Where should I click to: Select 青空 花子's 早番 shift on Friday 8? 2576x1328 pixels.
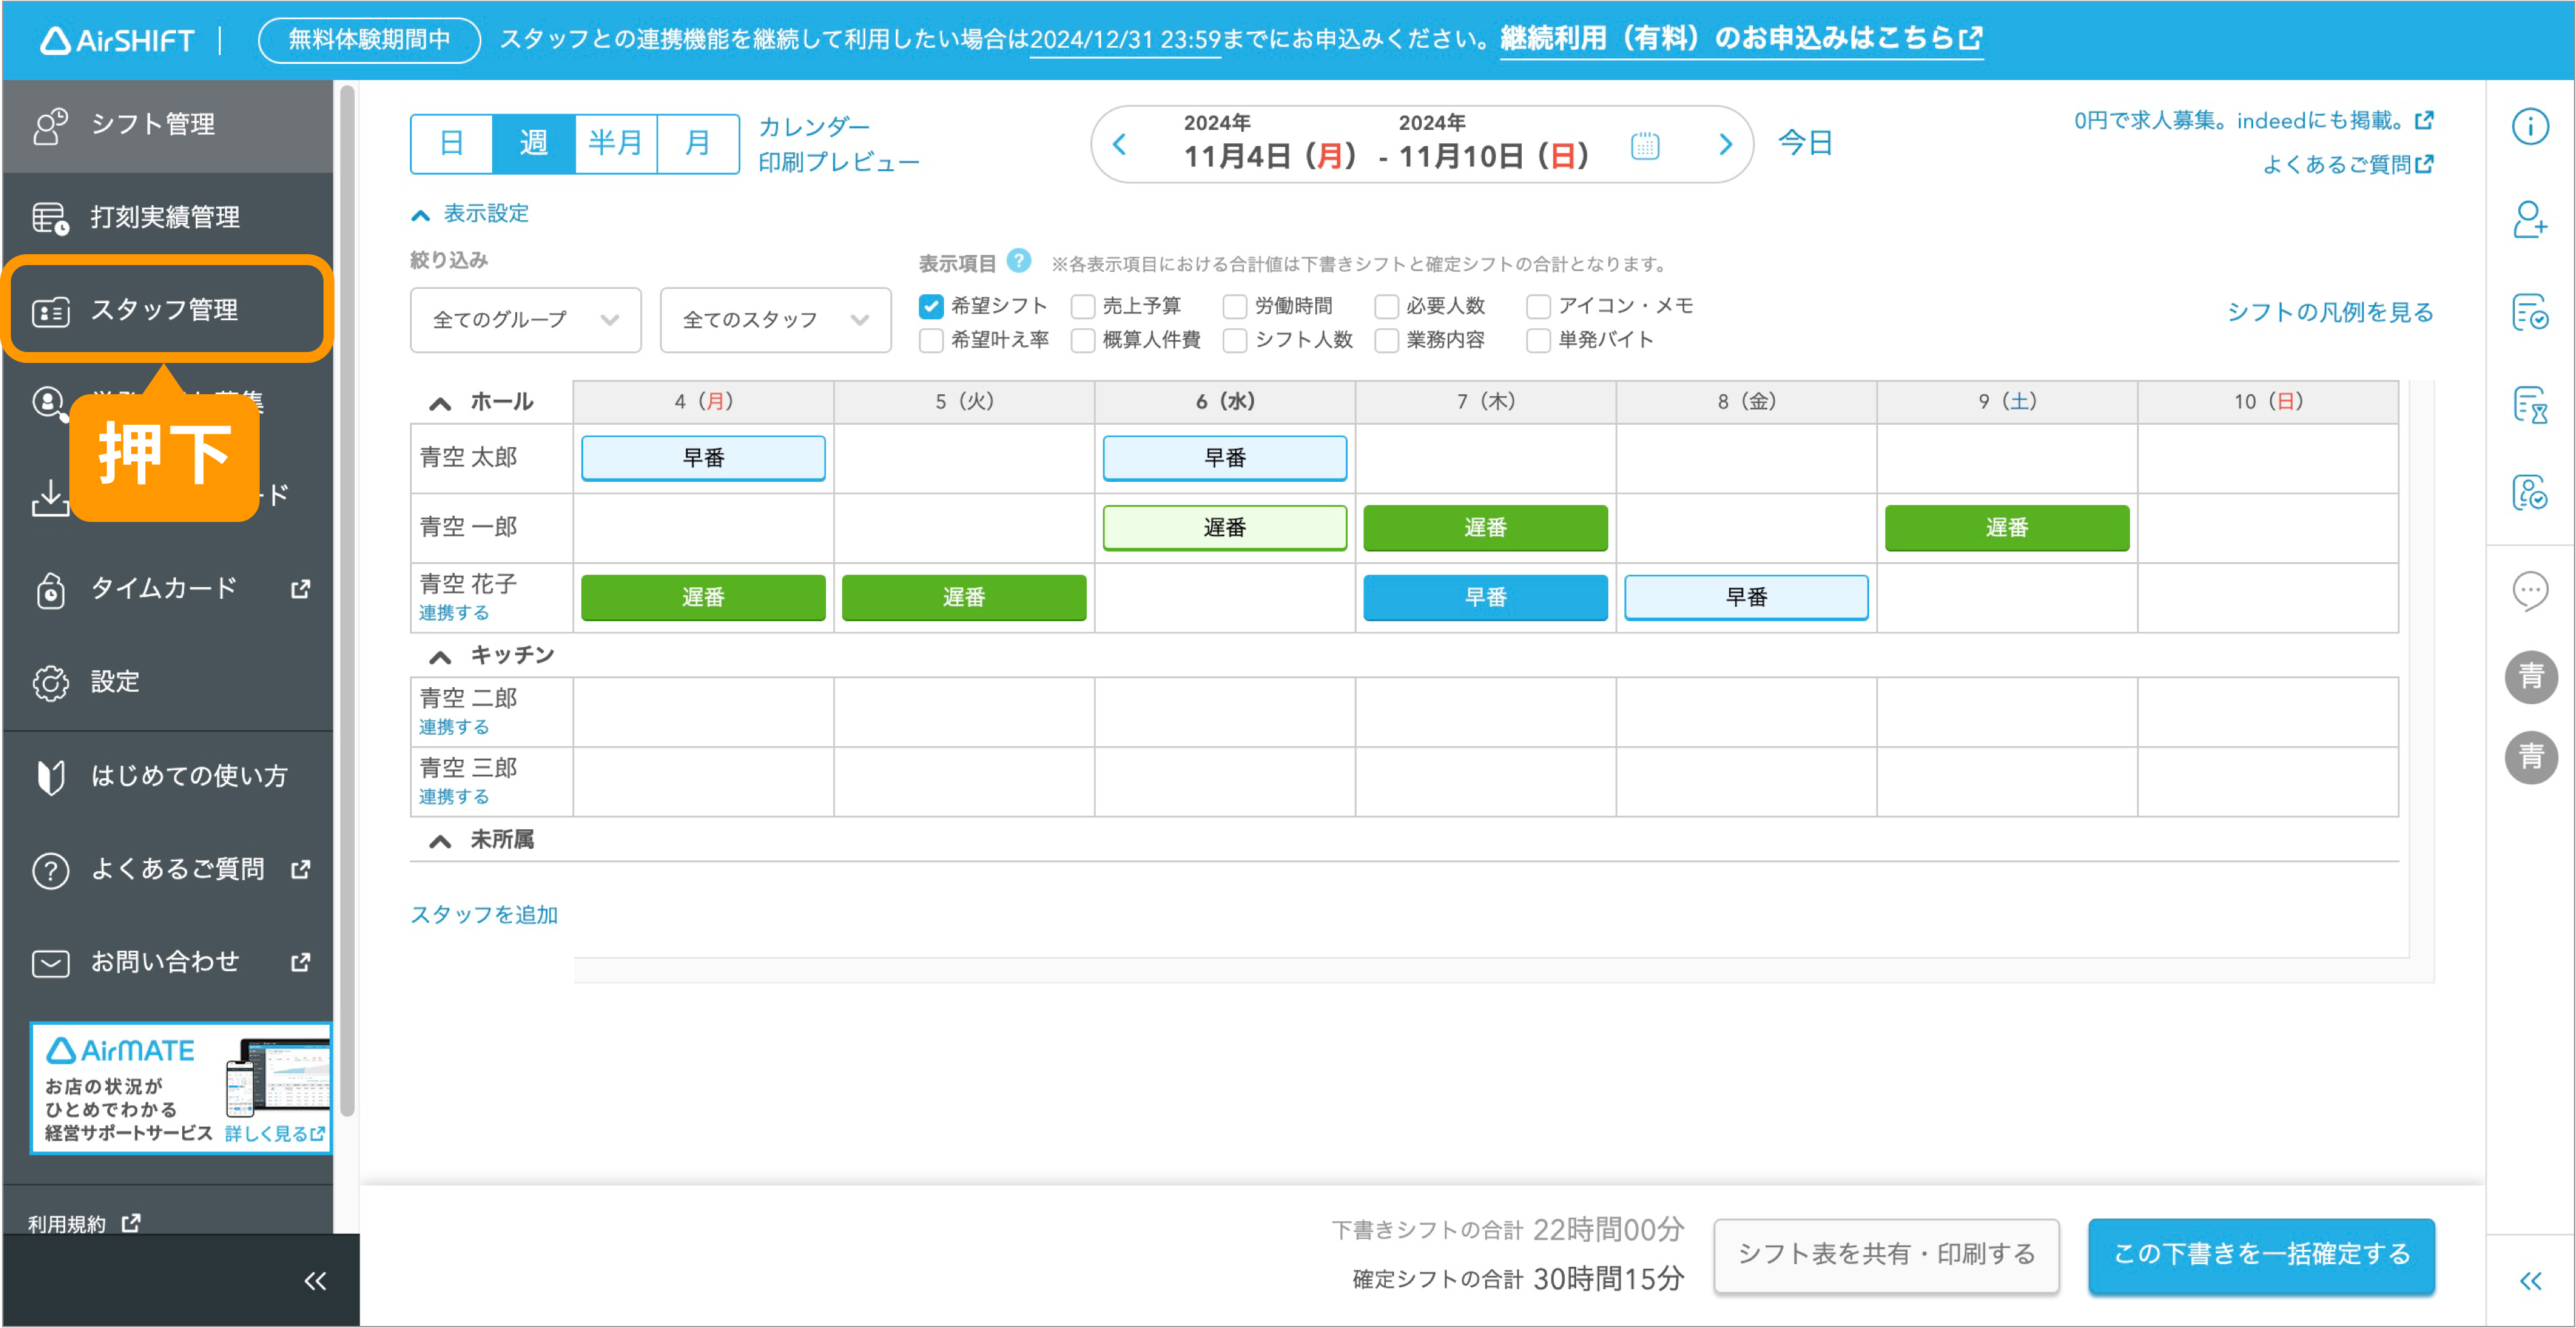tap(1746, 597)
